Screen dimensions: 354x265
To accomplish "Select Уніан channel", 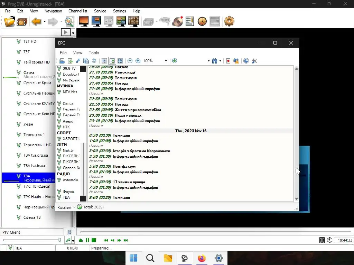I will tap(29, 124).
